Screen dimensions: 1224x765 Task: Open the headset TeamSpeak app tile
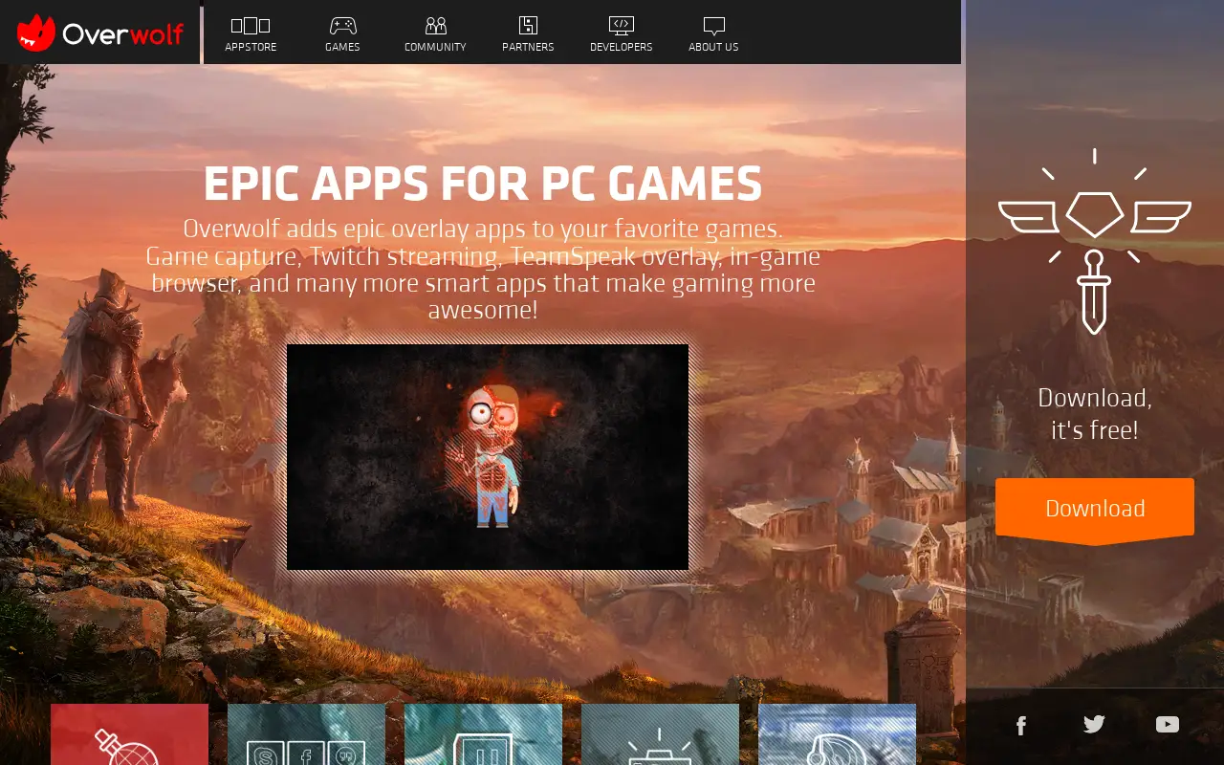point(837,734)
